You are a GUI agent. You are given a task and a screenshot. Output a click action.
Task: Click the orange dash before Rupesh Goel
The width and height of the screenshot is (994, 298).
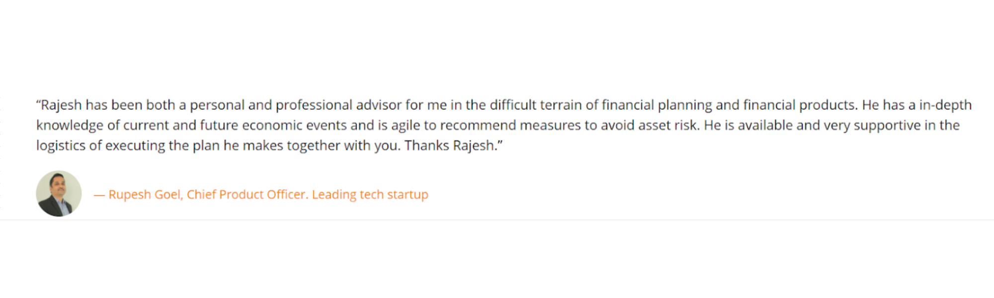tap(99, 195)
